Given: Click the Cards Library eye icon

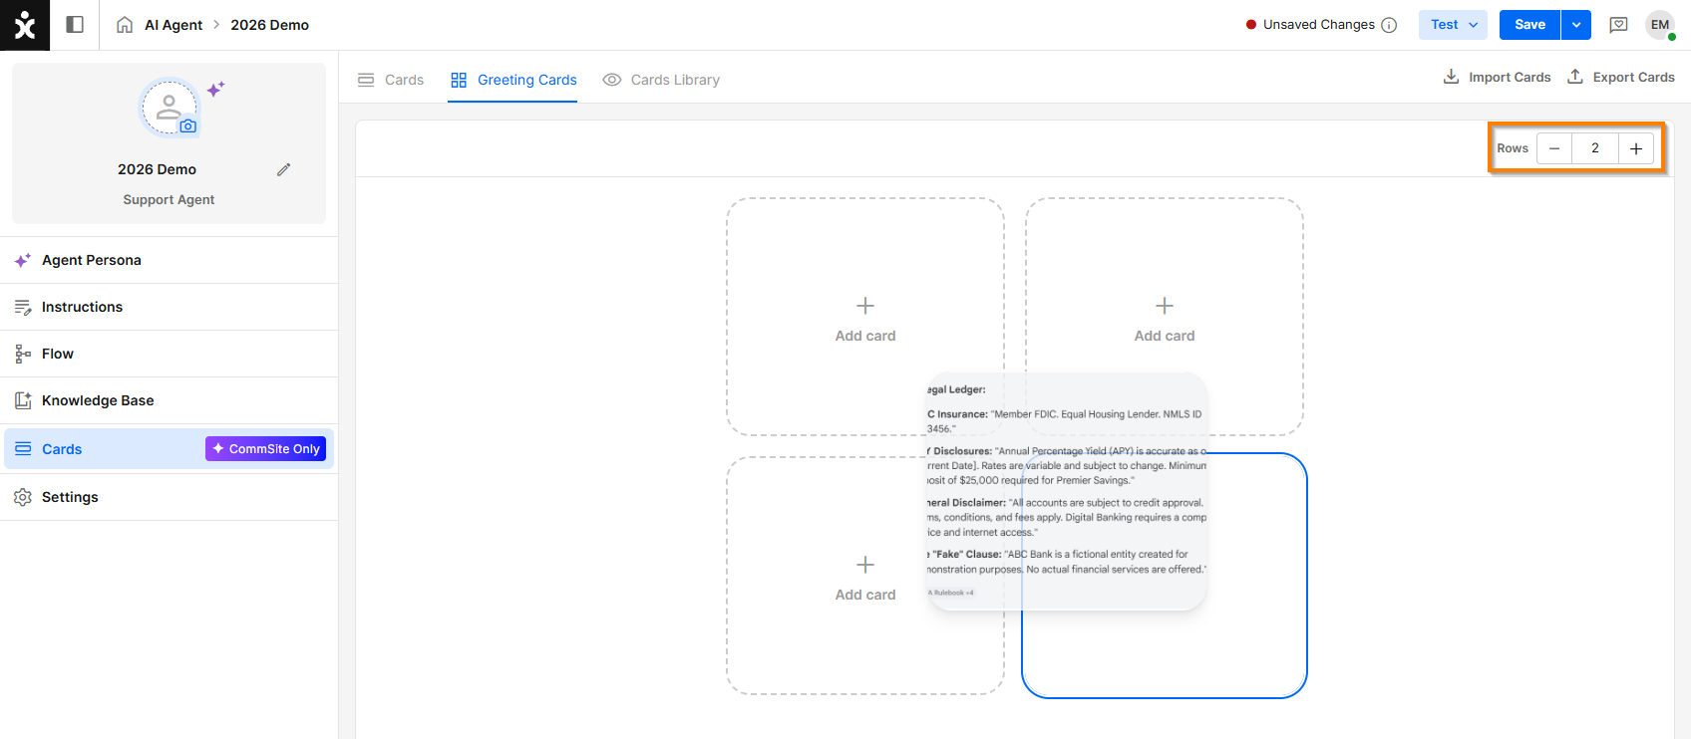Looking at the screenshot, I should point(612,80).
